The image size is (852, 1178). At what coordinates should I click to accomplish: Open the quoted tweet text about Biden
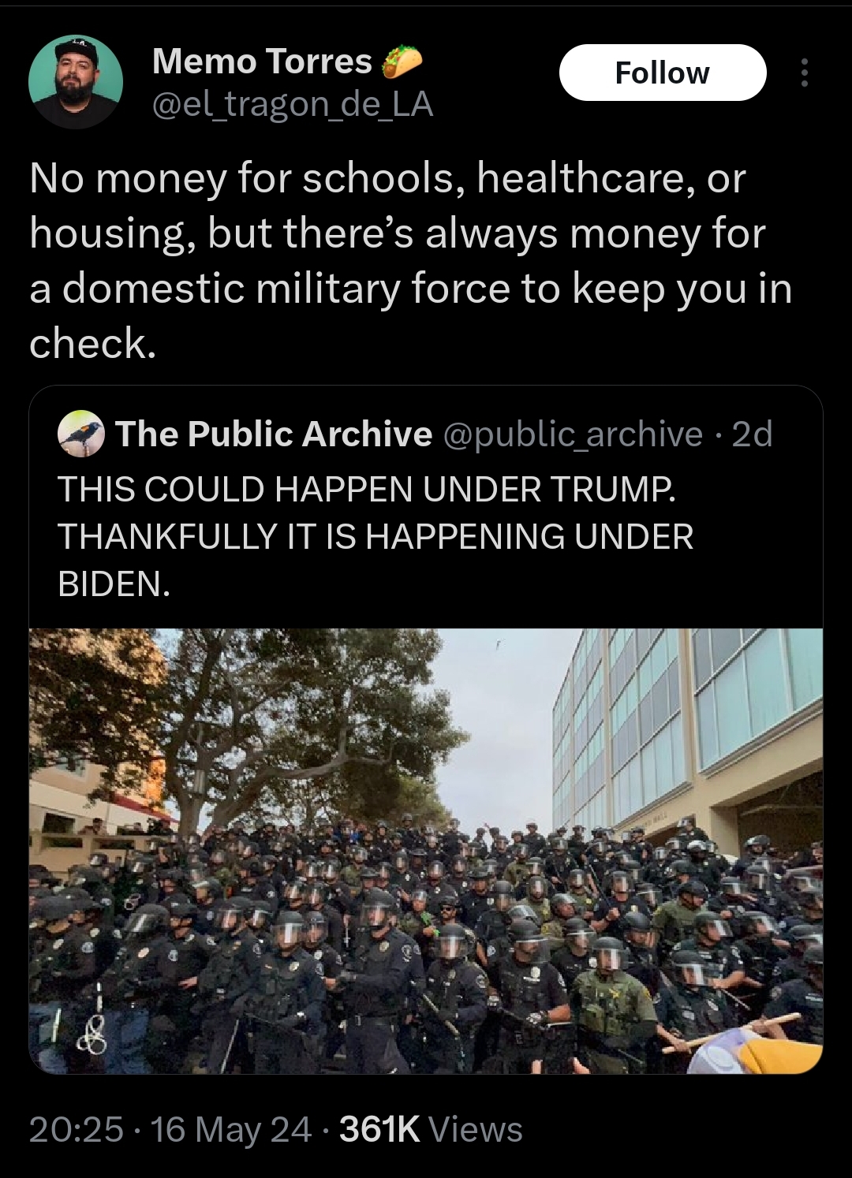tap(376, 536)
